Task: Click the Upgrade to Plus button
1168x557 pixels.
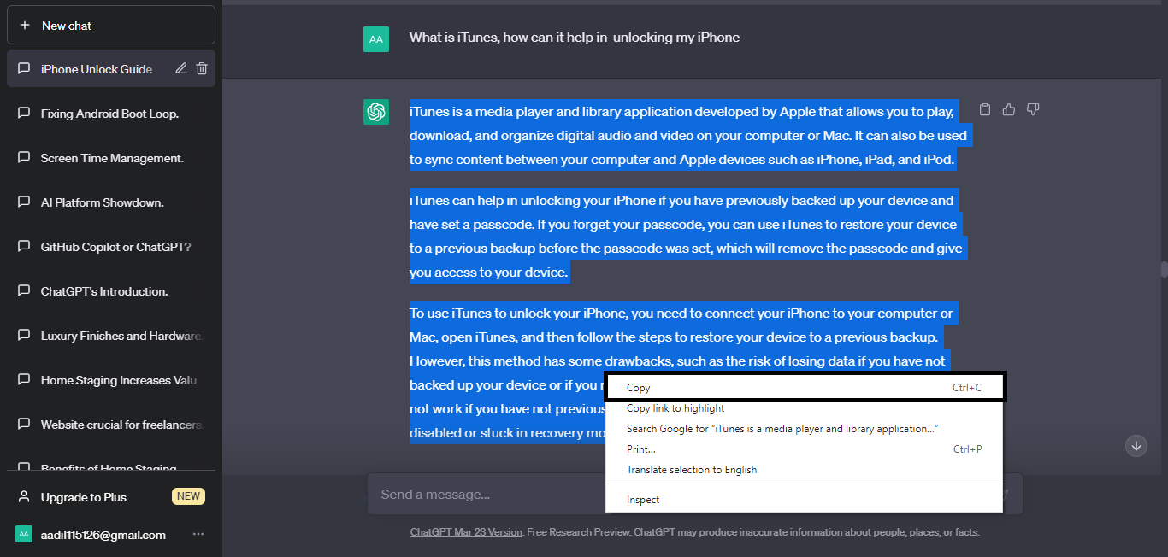Action: [x=84, y=497]
